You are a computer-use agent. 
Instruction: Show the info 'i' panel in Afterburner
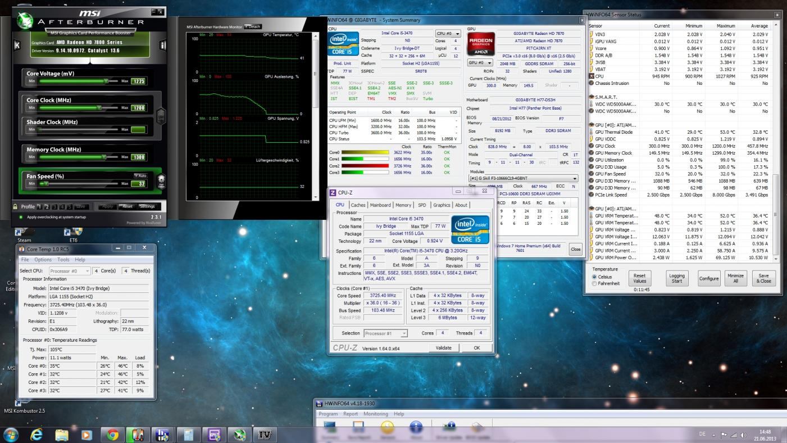coord(163,46)
